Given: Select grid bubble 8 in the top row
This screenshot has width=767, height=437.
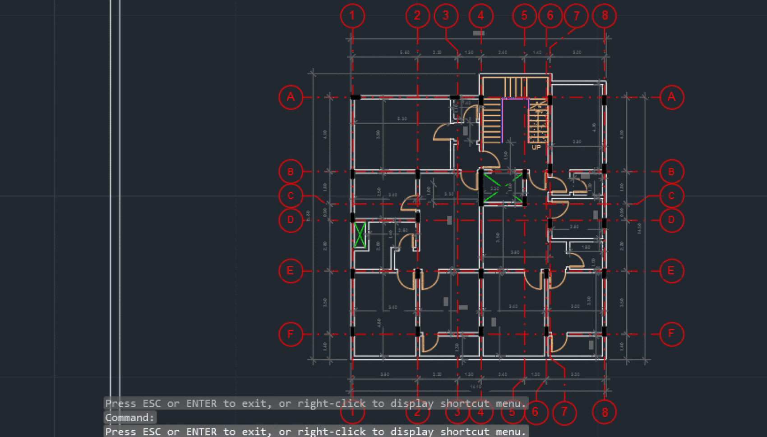Looking at the screenshot, I should tap(605, 16).
